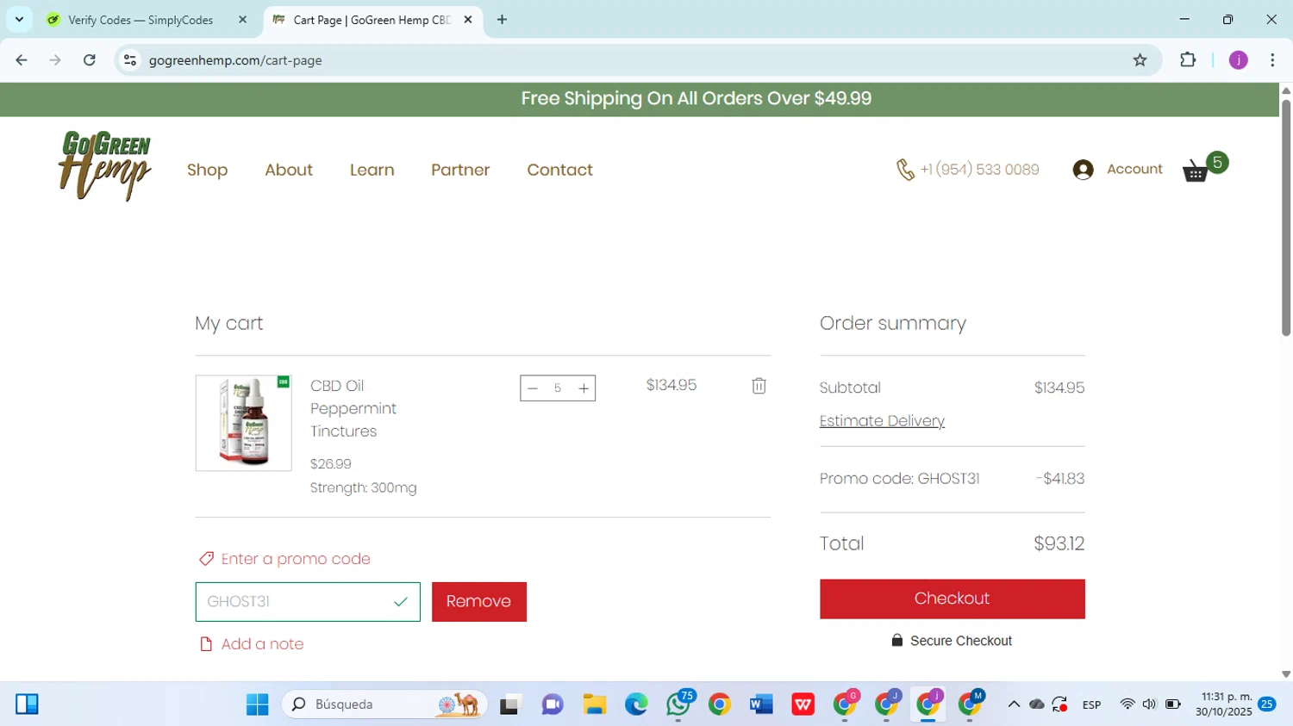Click the Free Shipping banner text

pos(696,98)
